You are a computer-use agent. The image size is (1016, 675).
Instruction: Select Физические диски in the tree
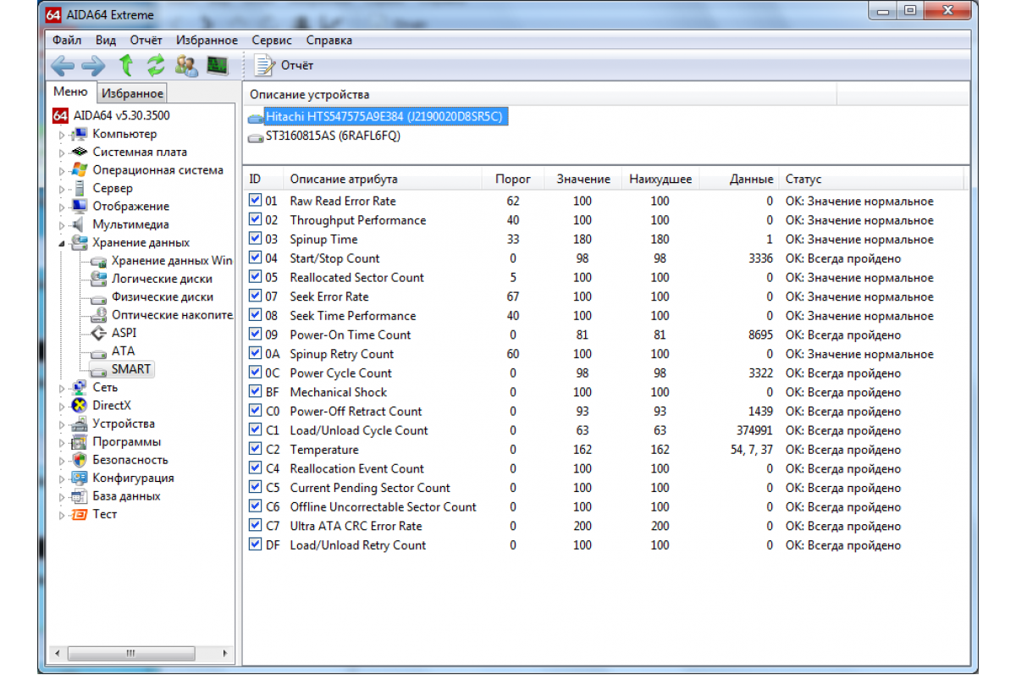[162, 296]
